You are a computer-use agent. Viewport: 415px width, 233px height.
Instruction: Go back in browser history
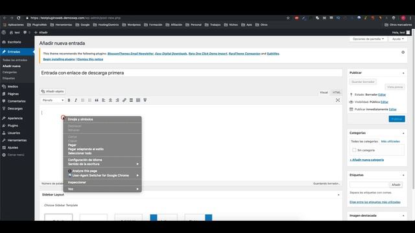coord(5,18)
